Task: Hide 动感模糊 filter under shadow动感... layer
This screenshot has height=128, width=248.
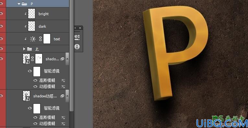Action: (x=35, y=123)
